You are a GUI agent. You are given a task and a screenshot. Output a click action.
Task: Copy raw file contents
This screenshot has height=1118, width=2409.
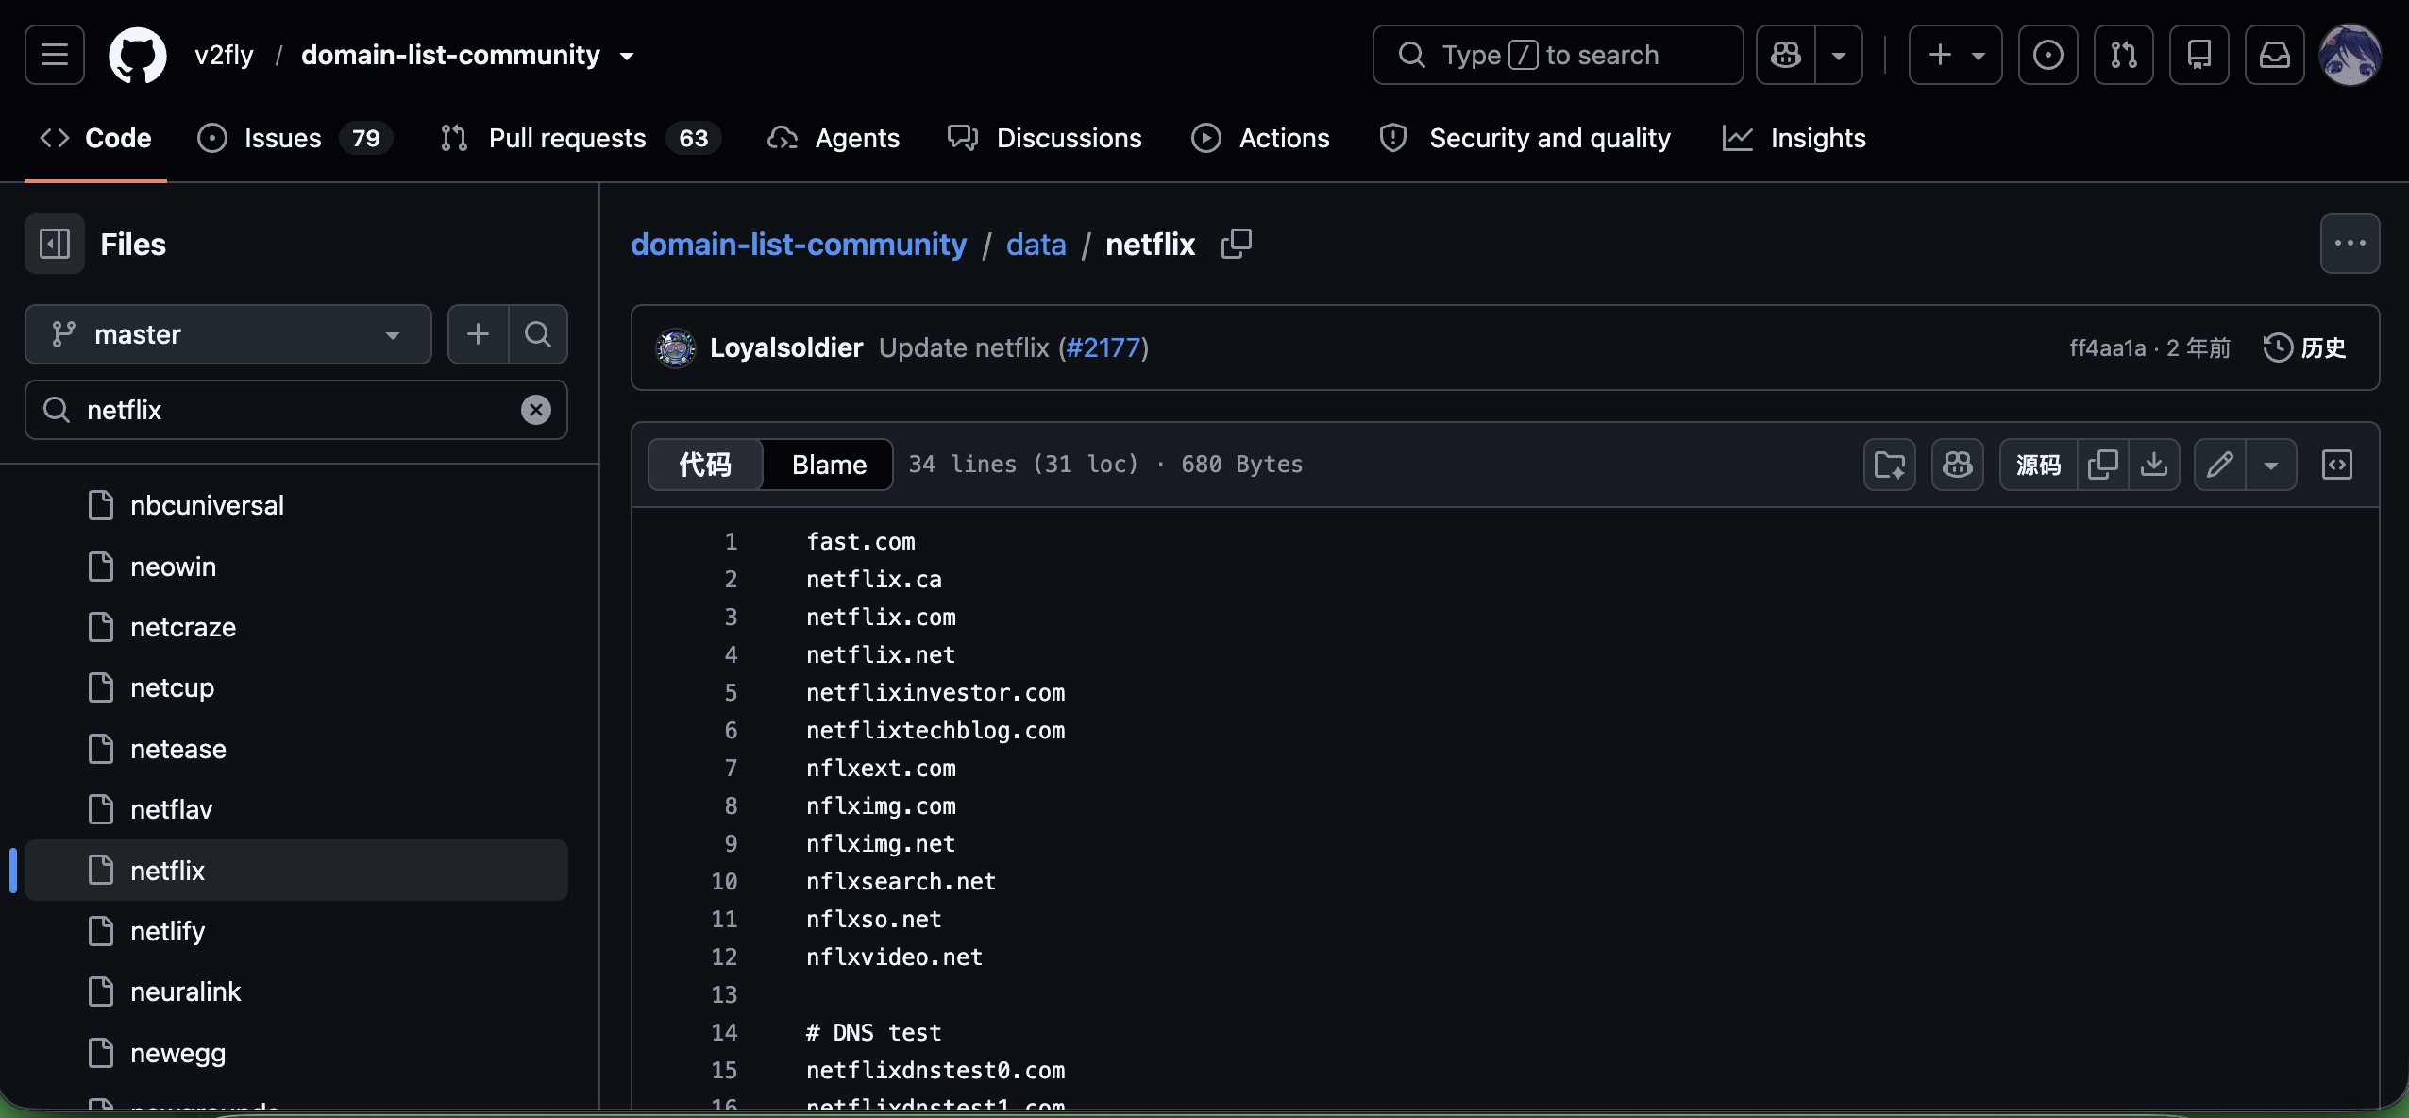click(x=2103, y=465)
